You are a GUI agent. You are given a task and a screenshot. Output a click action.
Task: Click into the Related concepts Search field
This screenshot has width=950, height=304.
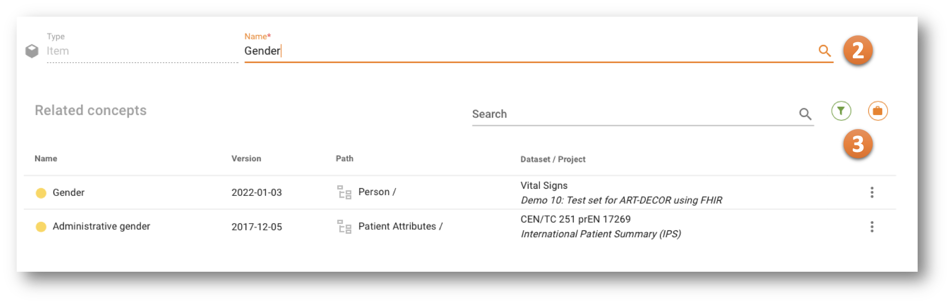coord(632,114)
